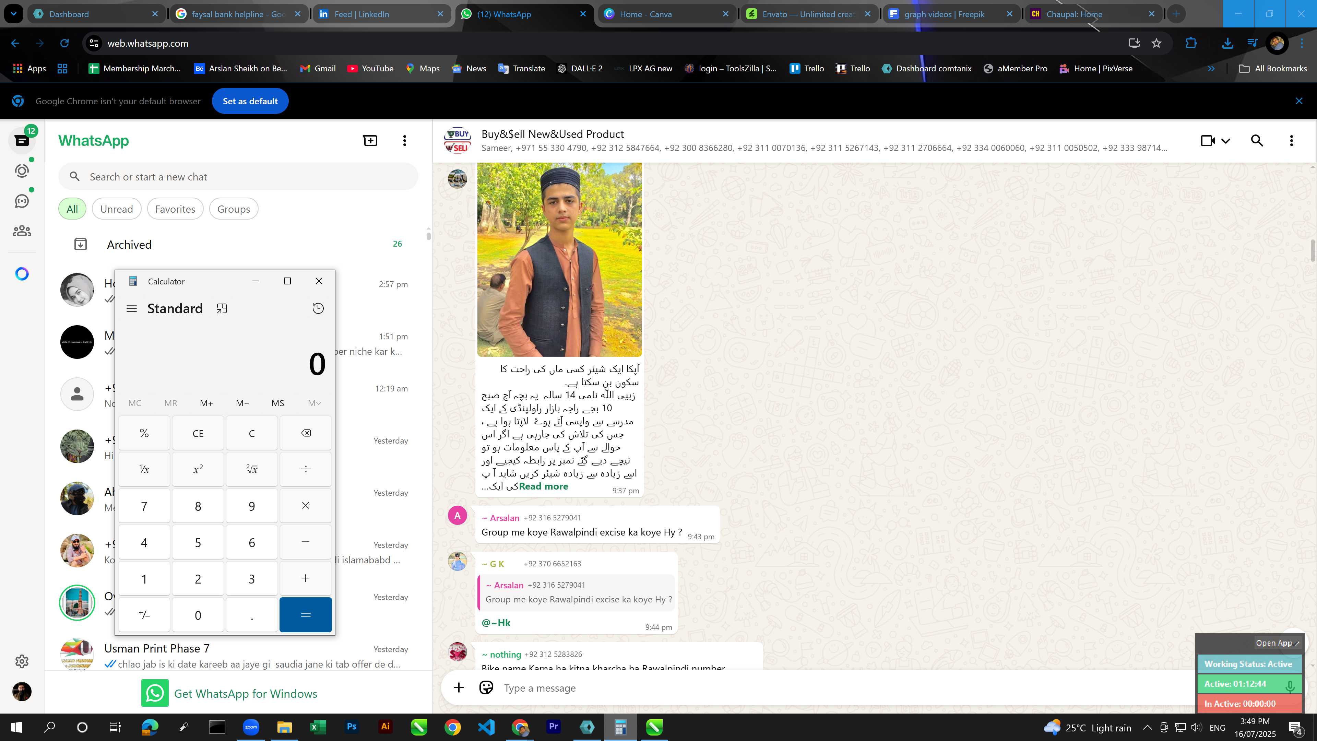Expand video call options chevron
The width and height of the screenshot is (1317, 741).
1225,141
